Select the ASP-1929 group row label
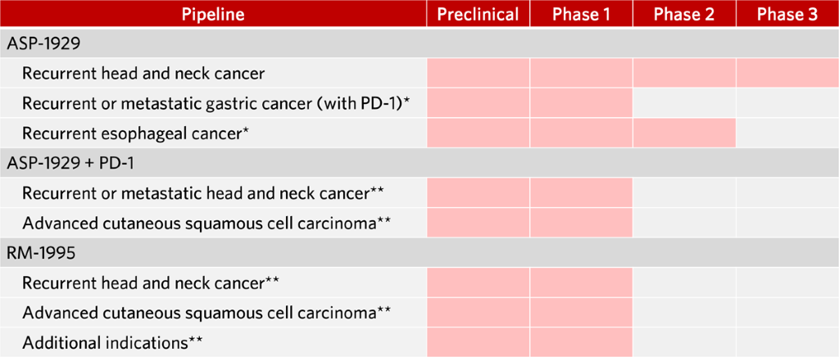839x357 pixels. (46, 44)
